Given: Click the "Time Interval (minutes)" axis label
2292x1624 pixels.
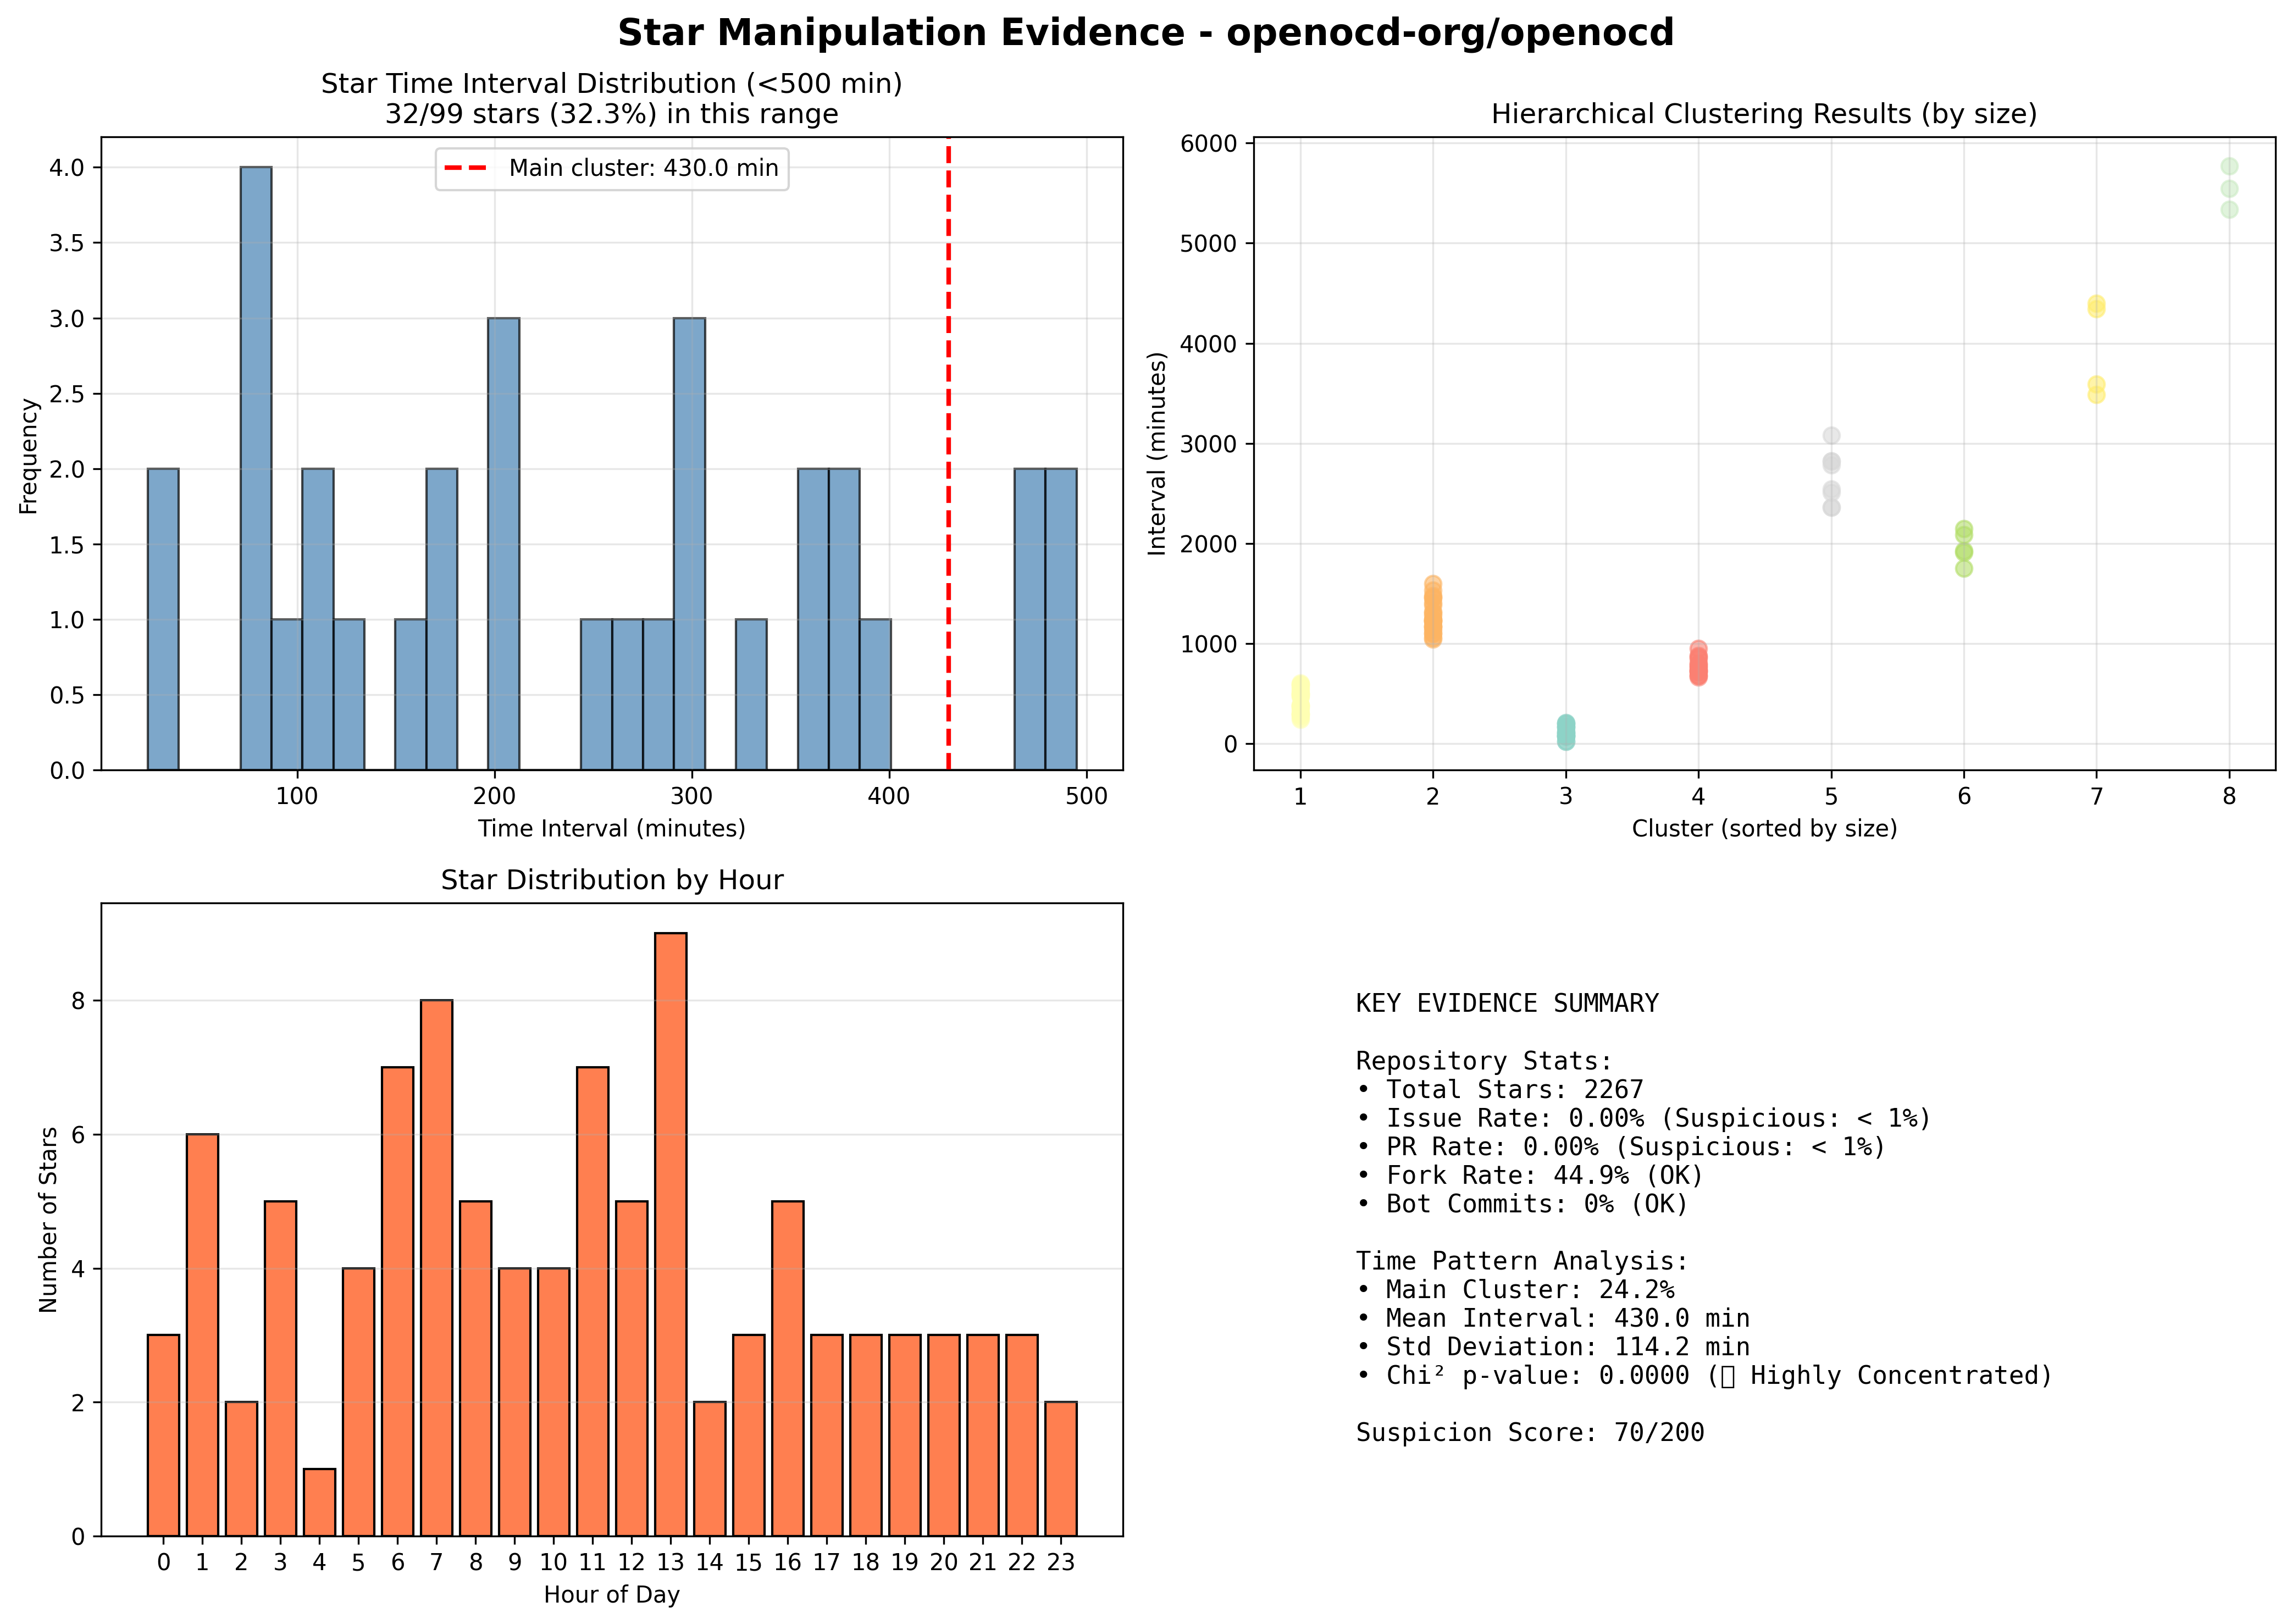Looking at the screenshot, I should tap(611, 829).
